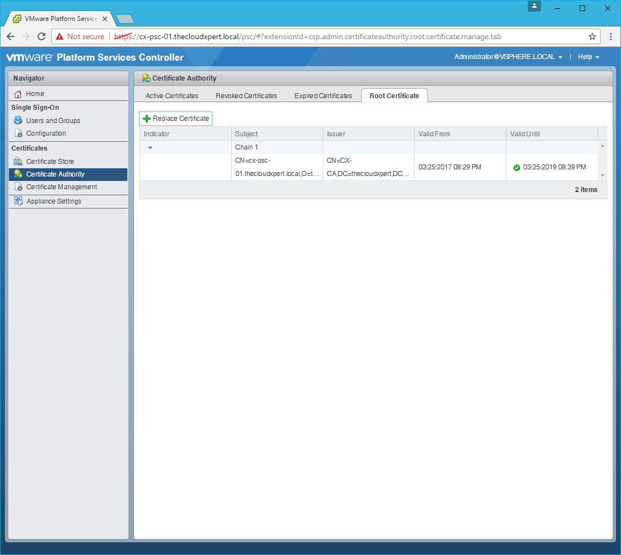Expand the Help dropdown menu
This screenshot has height=555, width=621.
coord(588,57)
